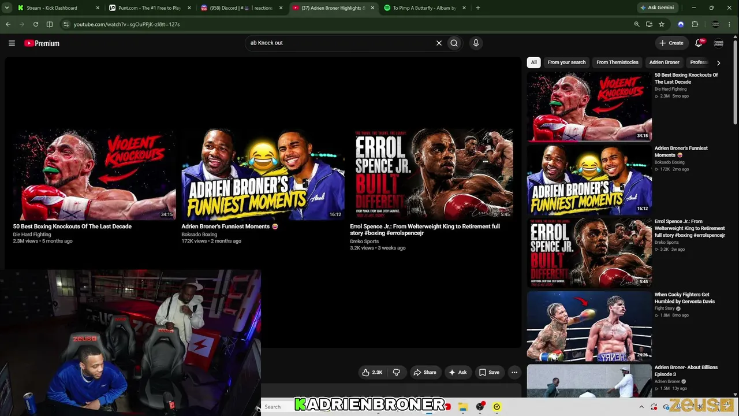Open Adrien Broner- About Billions Episode 3
Image resolution: width=739 pixels, height=416 pixels.
[x=686, y=371]
